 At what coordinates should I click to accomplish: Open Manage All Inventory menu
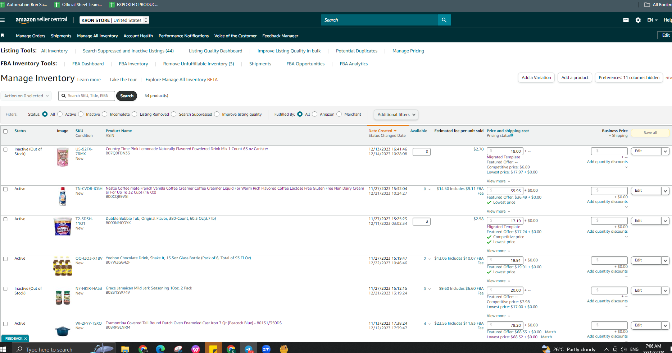click(x=97, y=36)
